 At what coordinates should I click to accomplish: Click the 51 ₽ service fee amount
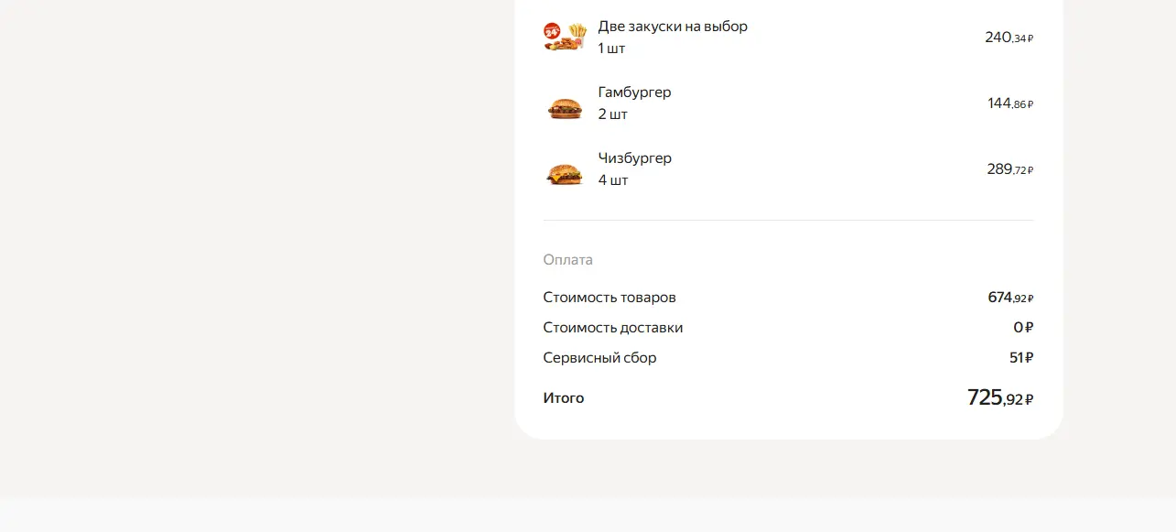1021,358
